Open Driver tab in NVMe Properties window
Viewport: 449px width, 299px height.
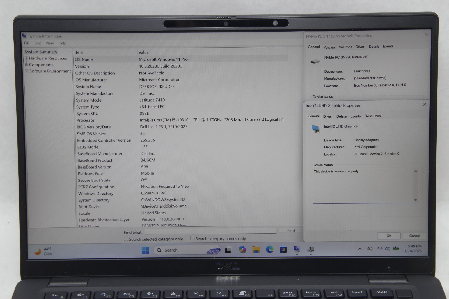tap(360, 47)
